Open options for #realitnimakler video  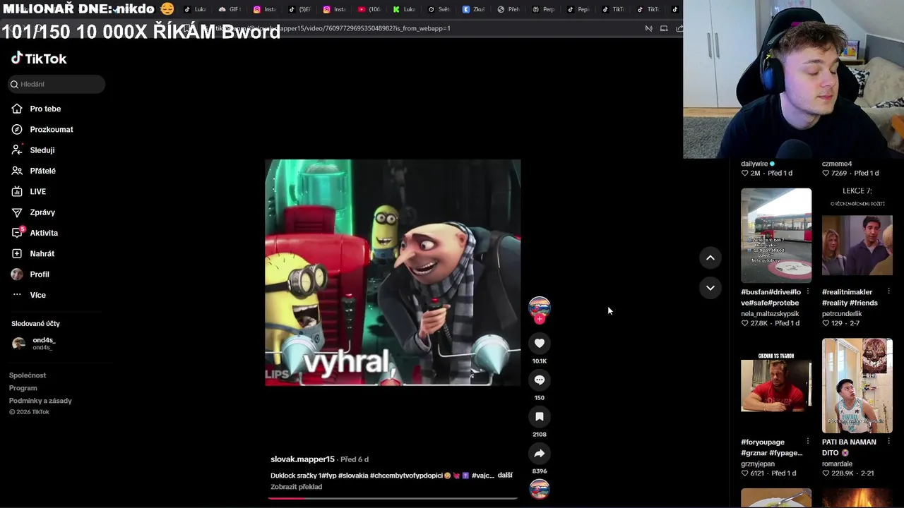point(888,291)
